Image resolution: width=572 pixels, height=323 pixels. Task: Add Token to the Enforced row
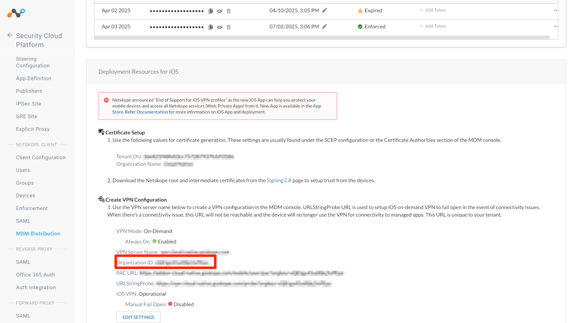point(433,26)
